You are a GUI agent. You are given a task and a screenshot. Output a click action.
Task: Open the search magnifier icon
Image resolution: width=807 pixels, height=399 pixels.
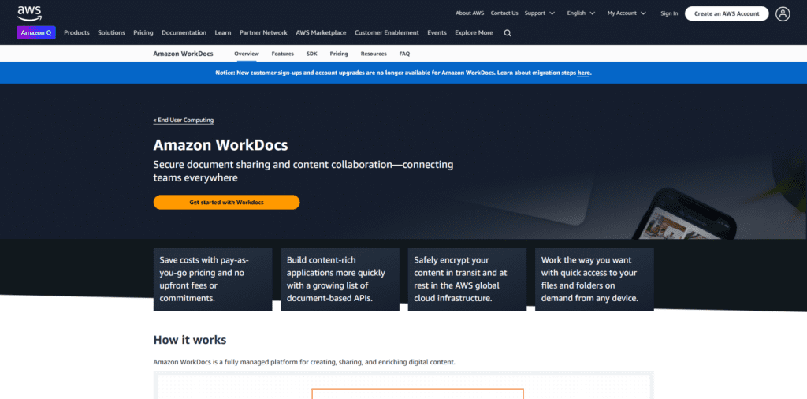point(508,33)
